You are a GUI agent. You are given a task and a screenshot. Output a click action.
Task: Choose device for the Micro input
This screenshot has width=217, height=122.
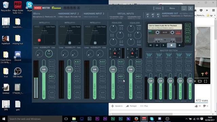coord(44,17)
